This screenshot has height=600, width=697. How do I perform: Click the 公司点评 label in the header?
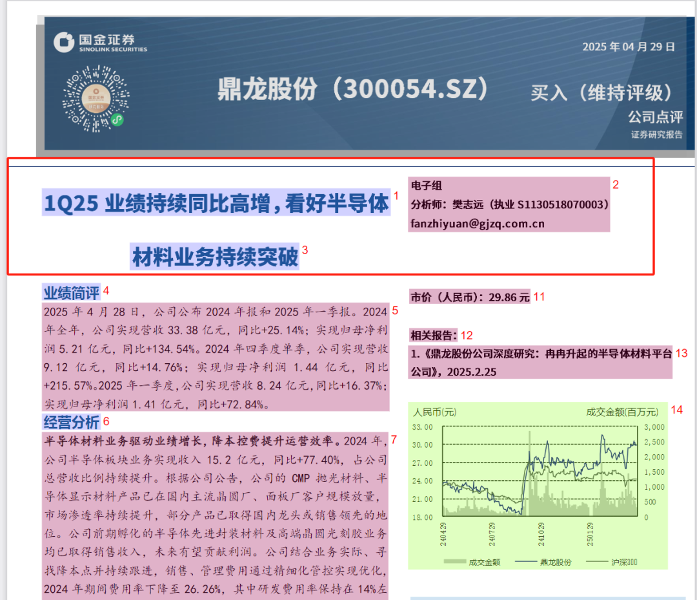(x=655, y=117)
